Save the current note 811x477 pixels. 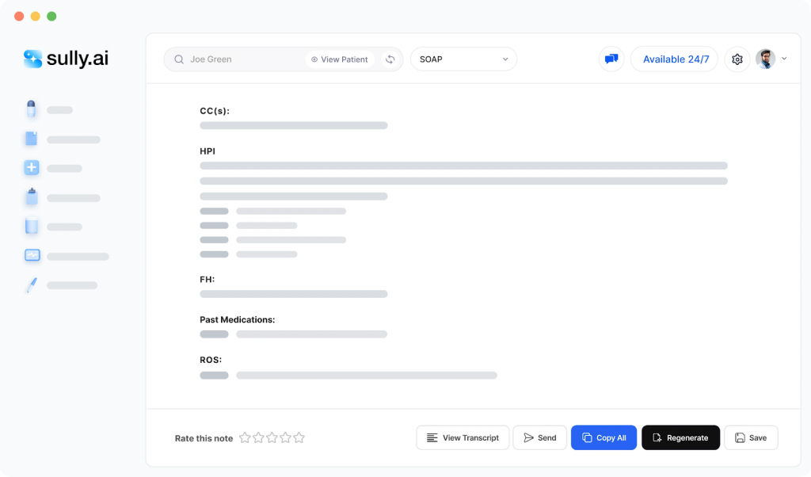[750, 437]
